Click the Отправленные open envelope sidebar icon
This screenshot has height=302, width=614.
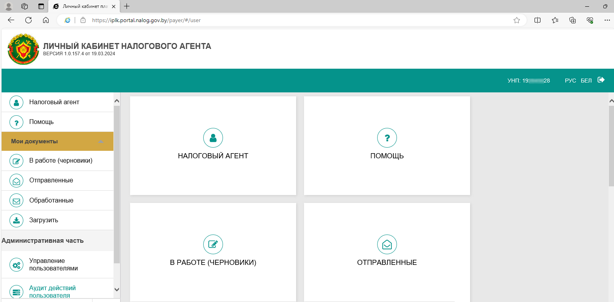(x=16, y=181)
